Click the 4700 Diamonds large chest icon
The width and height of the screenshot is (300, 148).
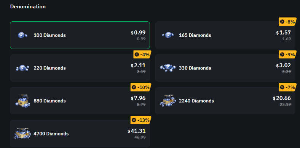pyautogui.click(x=22, y=134)
